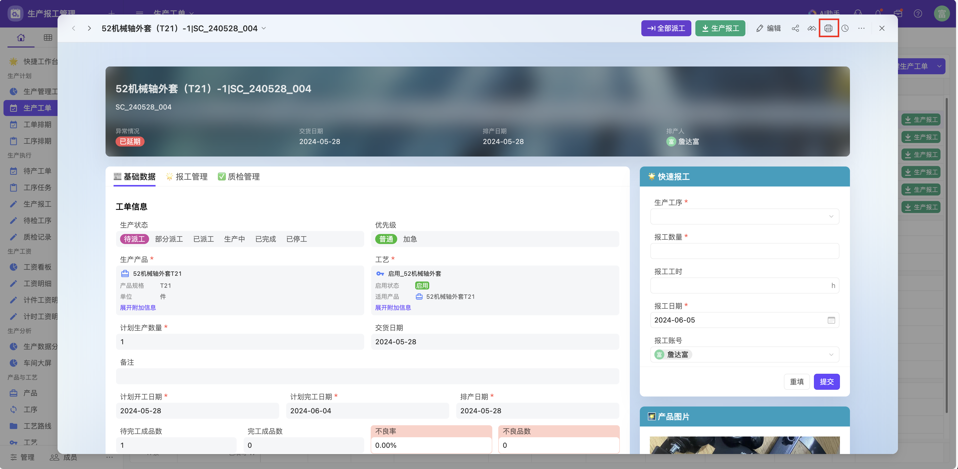Go to next record arrow
Viewport: 958px width, 469px height.
(89, 28)
